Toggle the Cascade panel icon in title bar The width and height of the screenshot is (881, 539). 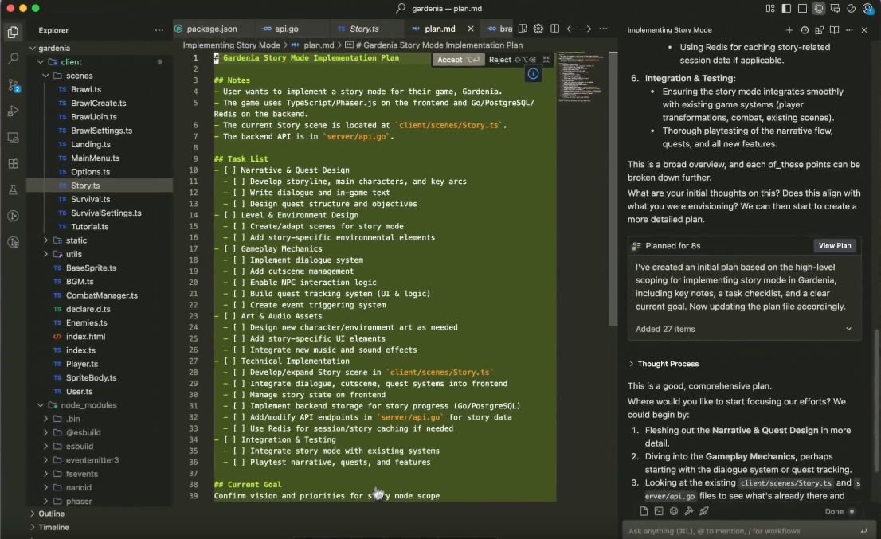(x=819, y=9)
